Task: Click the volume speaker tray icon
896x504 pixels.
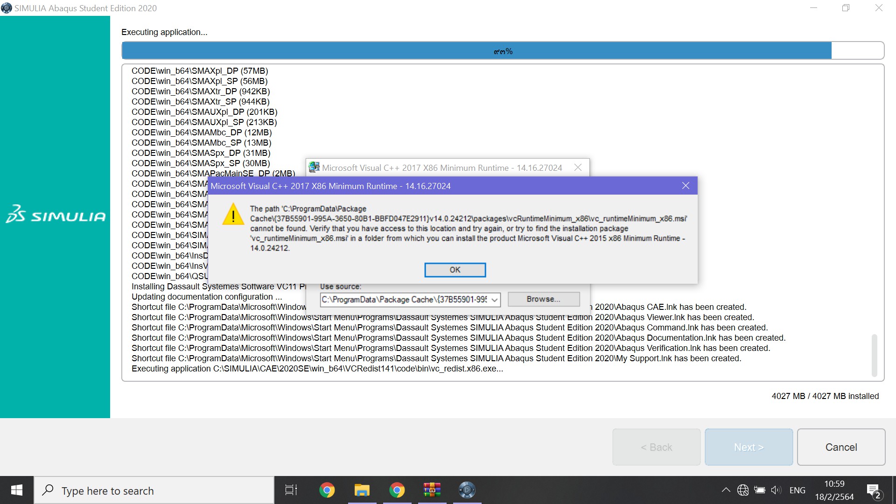Action: point(776,490)
